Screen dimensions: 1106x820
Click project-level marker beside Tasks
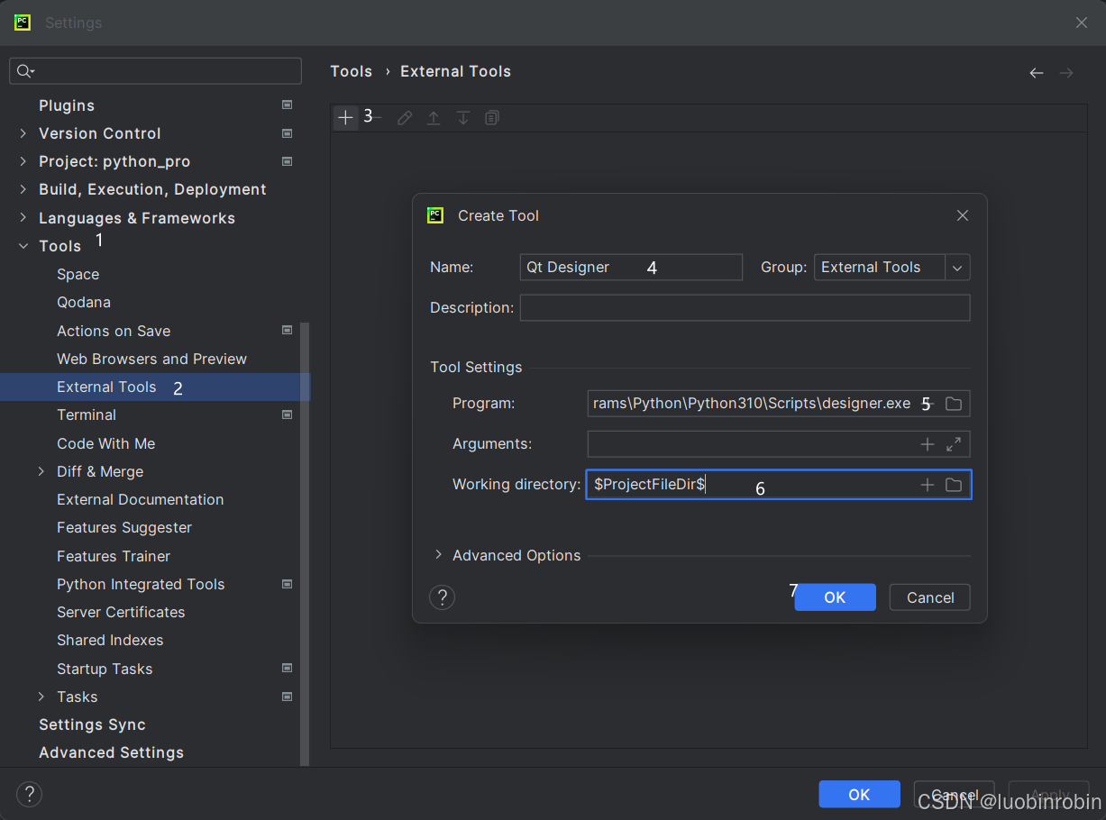[x=287, y=697]
